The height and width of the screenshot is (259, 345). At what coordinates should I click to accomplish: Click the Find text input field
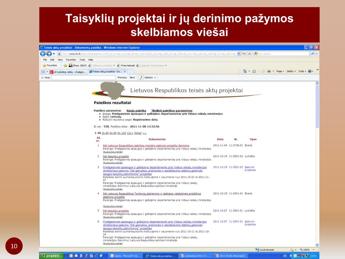[x=84, y=78]
